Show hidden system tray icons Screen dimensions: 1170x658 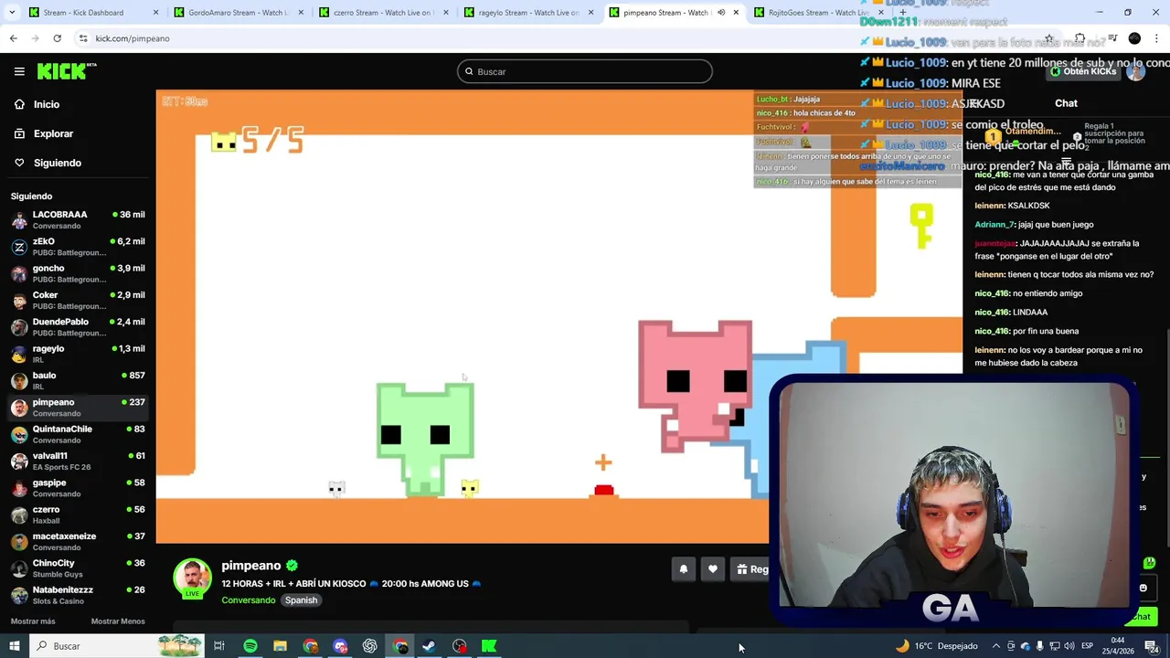pos(996,646)
